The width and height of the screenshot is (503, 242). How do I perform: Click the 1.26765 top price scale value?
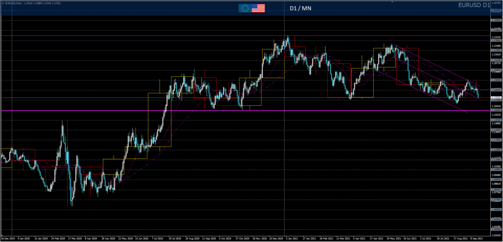[x=496, y=3]
